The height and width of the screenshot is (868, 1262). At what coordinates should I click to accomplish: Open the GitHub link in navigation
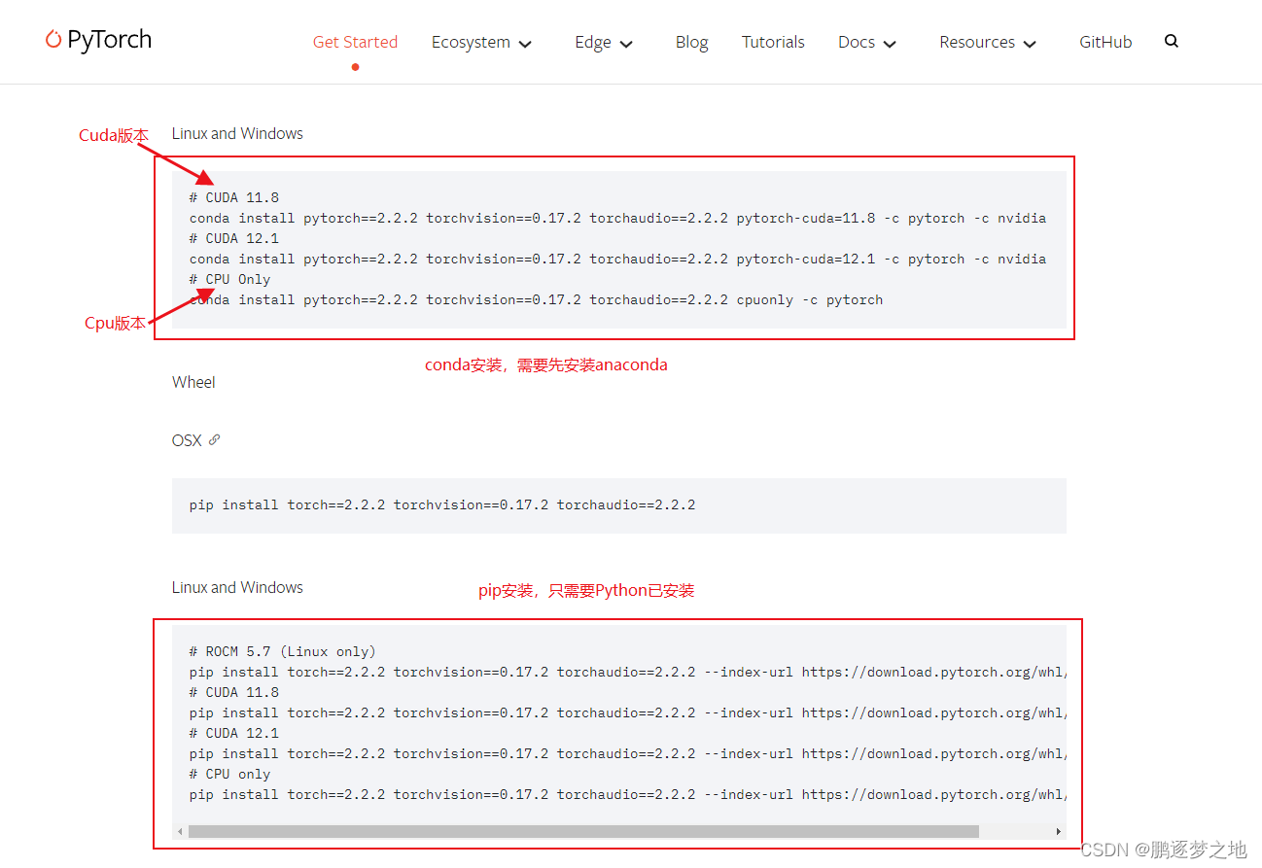1105,42
